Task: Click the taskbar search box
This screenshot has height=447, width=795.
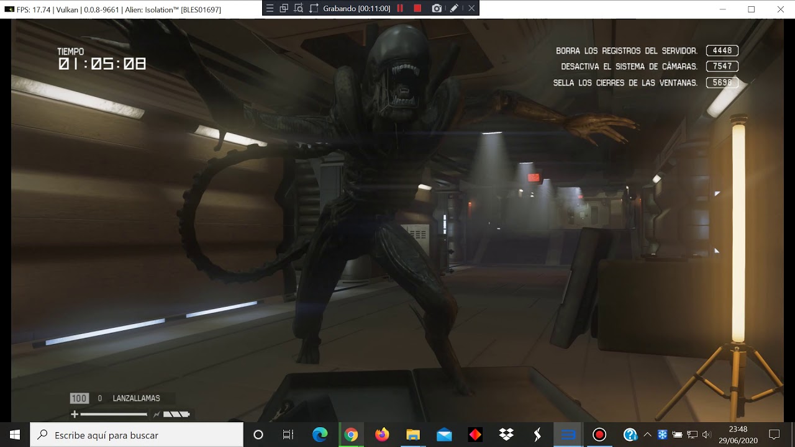Action: [x=137, y=435]
